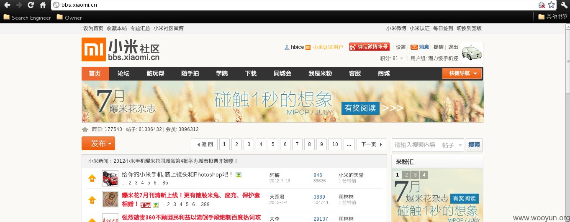This screenshot has width=570, height=222.
Task: Click the 设为首页 link
Action: pos(93,28)
